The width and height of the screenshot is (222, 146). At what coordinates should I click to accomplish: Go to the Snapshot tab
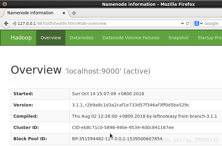click(179, 38)
